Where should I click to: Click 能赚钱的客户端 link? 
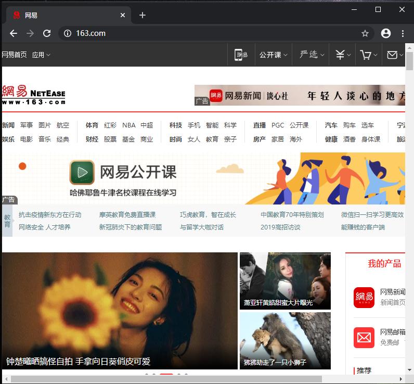pyautogui.click(x=363, y=227)
